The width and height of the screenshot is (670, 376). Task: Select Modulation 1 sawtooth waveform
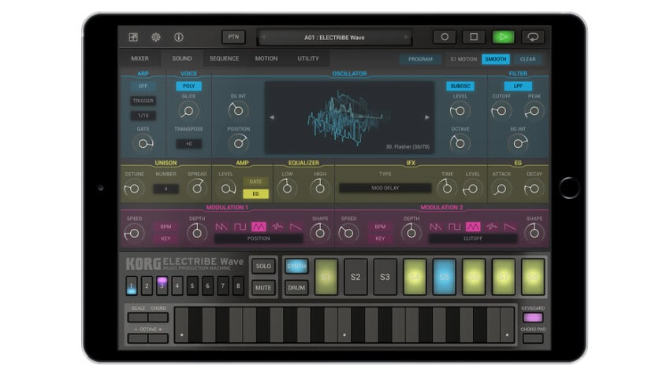[x=221, y=227]
